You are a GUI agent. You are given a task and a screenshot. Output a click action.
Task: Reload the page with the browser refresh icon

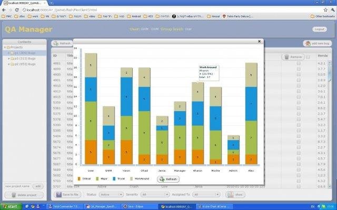(x=17, y=10)
